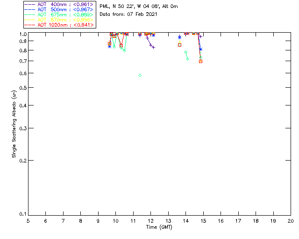The width and height of the screenshot is (299, 239).
Task: Click the 'Data from: 07 Feb 2021' line
Action: coord(128,14)
